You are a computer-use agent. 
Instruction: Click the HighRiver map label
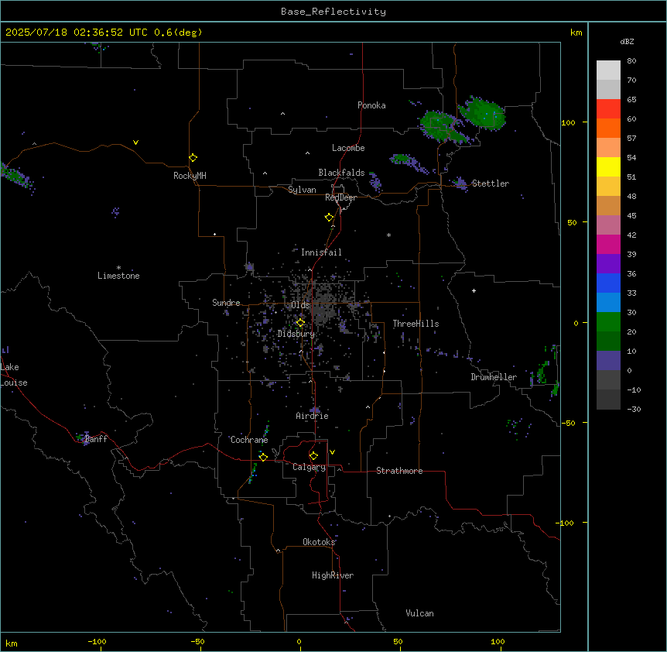click(x=333, y=575)
